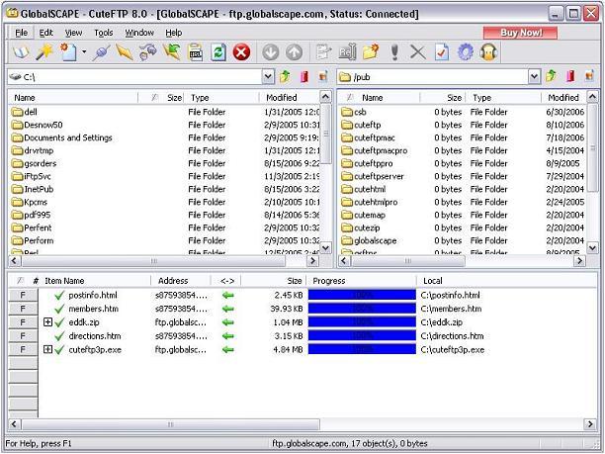The image size is (605, 454).
Task: Click the URL clipboard toolbar icon
Action: pyautogui.click(x=195, y=52)
